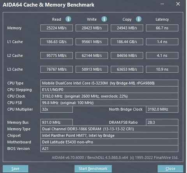Click the CPU Stepping value E1/L1/N0/P0
This screenshot has width=187, height=173.
click(x=109, y=90)
